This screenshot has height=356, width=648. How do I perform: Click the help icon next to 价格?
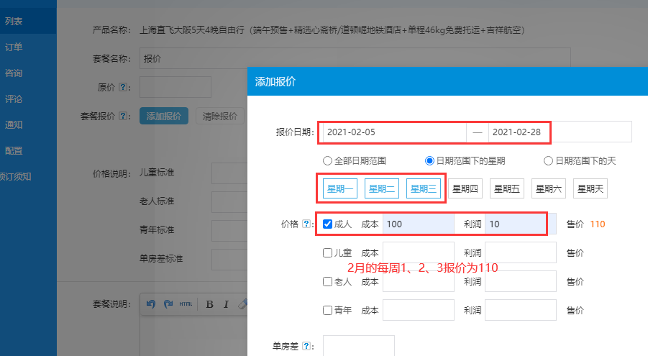(307, 224)
